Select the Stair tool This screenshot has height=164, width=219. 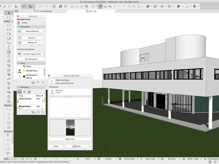tap(9, 74)
